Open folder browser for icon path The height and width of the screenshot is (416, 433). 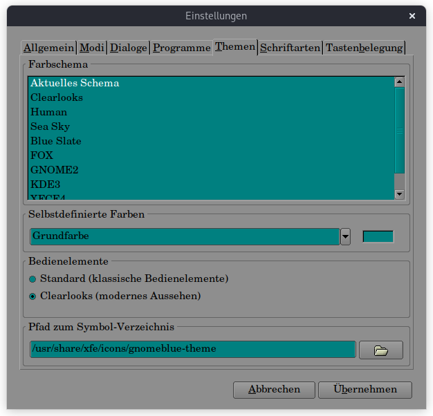380,350
